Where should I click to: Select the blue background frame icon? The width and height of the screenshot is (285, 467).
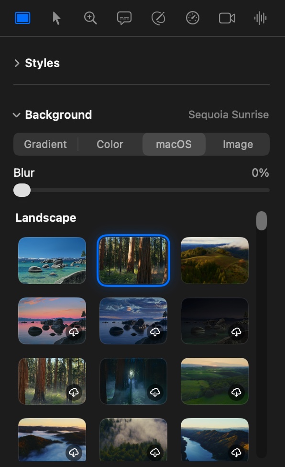22,18
